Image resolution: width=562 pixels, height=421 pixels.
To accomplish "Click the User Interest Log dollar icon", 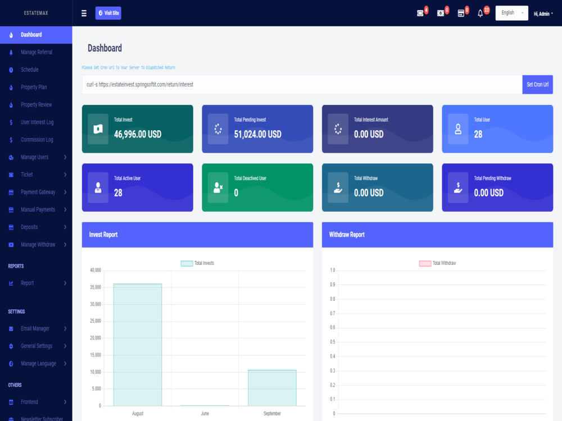I will (x=11, y=122).
